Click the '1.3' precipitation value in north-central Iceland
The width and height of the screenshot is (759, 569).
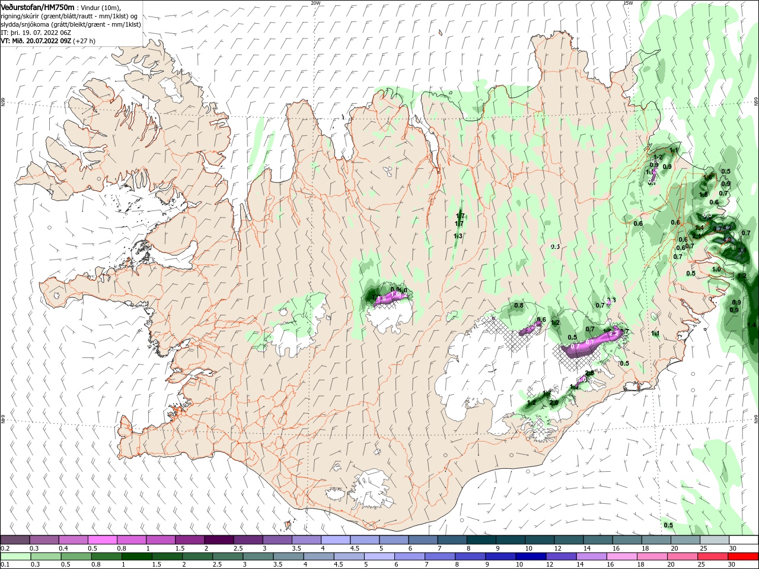pos(458,236)
